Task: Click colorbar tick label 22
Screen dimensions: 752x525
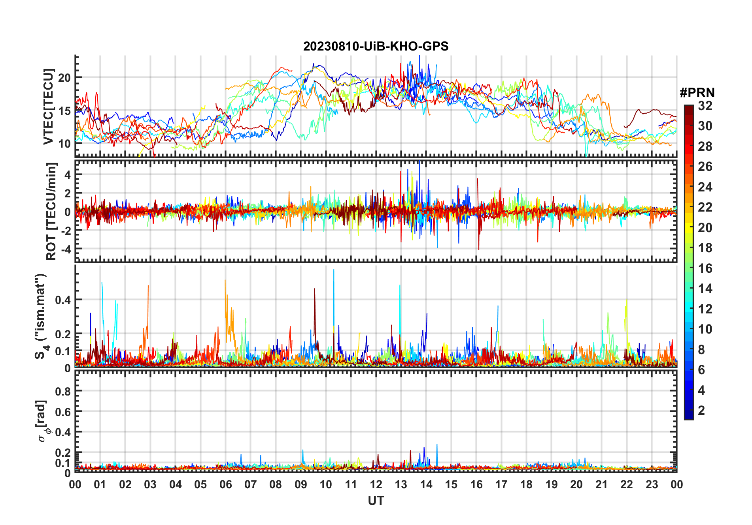Action: coord(705,207)
